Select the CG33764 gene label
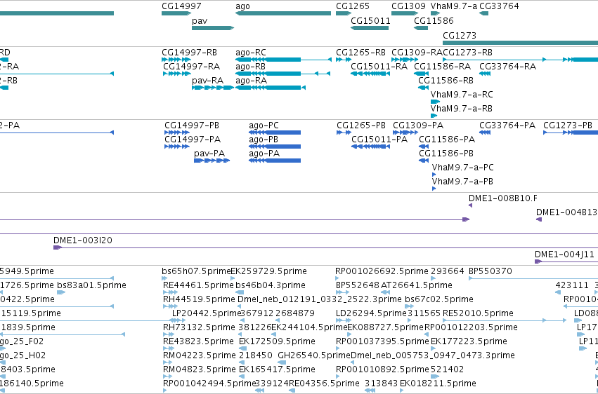 pos(499,6)
